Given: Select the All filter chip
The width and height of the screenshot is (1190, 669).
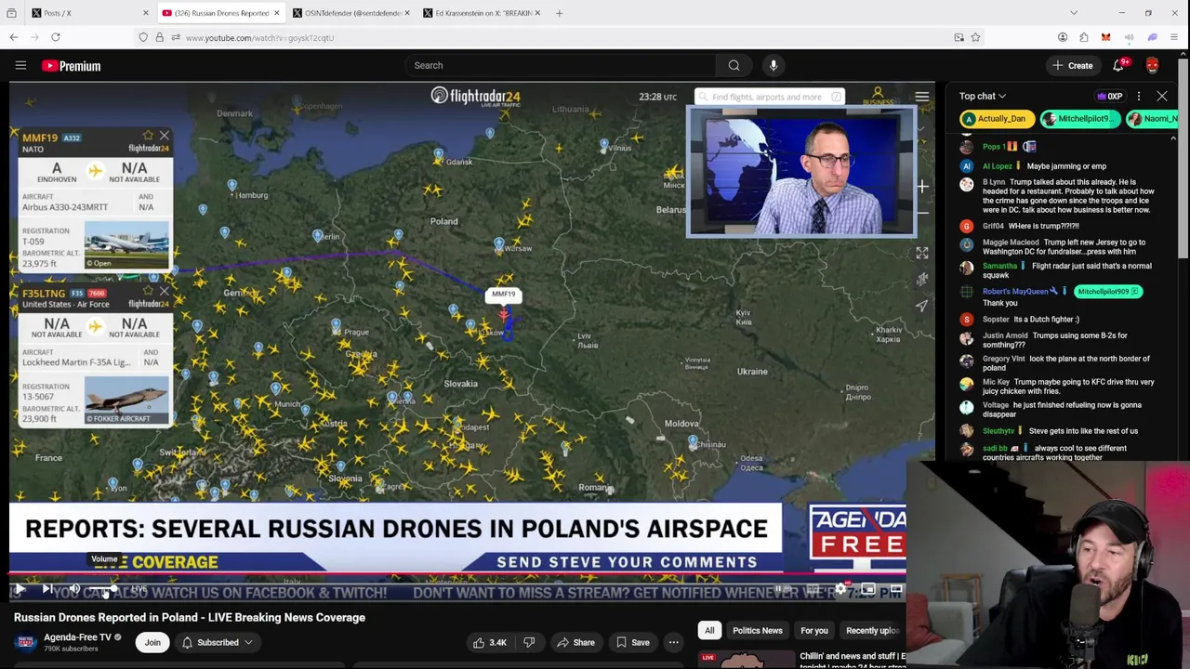Looking at the screenshot, I should pyautogui.click(x=709, y=630).
